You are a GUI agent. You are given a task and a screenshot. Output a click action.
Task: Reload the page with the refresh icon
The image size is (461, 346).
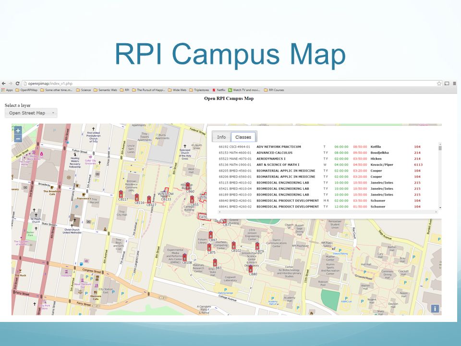click(x=17, y=84)
